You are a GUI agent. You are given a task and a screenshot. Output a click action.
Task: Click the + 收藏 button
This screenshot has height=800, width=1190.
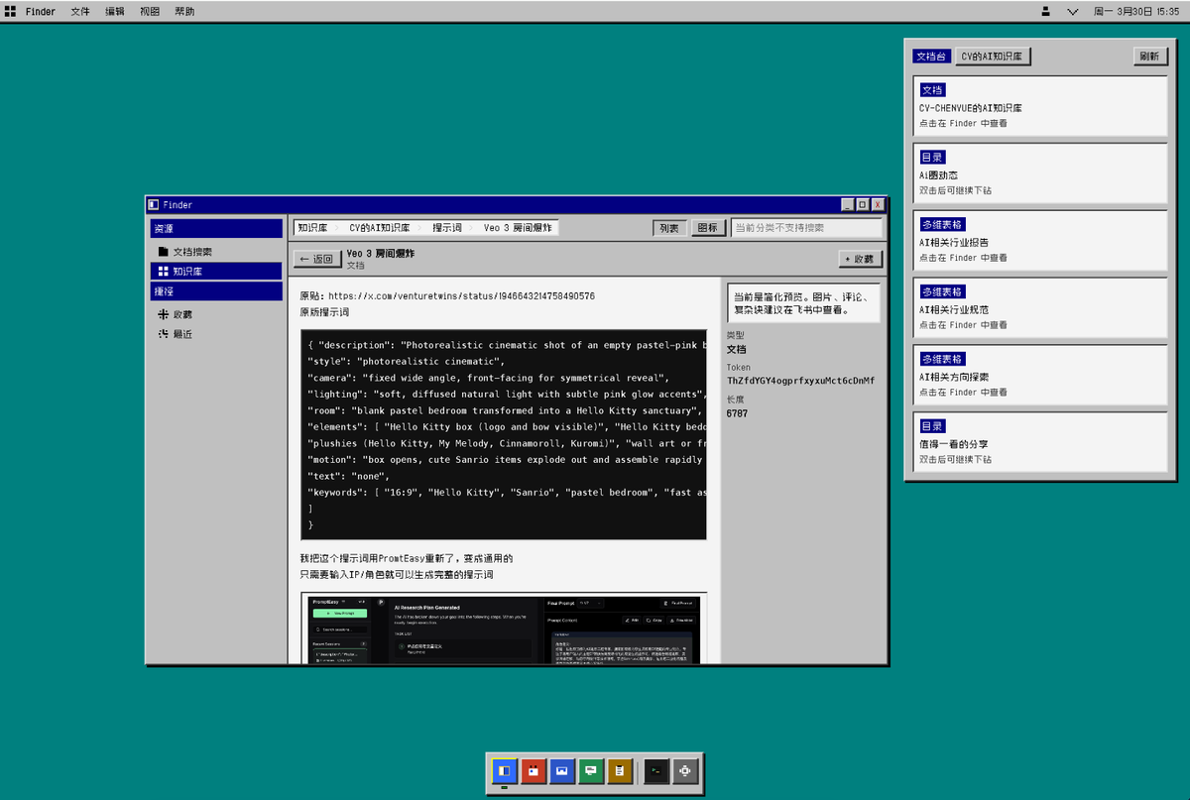860,259
